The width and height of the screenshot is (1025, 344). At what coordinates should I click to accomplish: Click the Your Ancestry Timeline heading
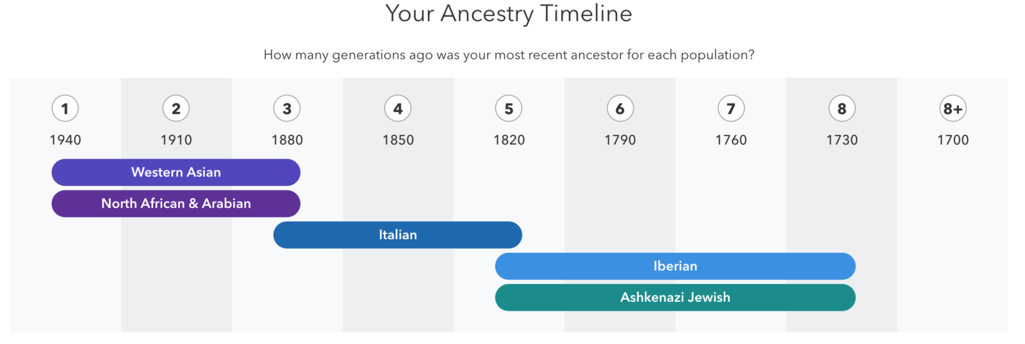point(509,13)
